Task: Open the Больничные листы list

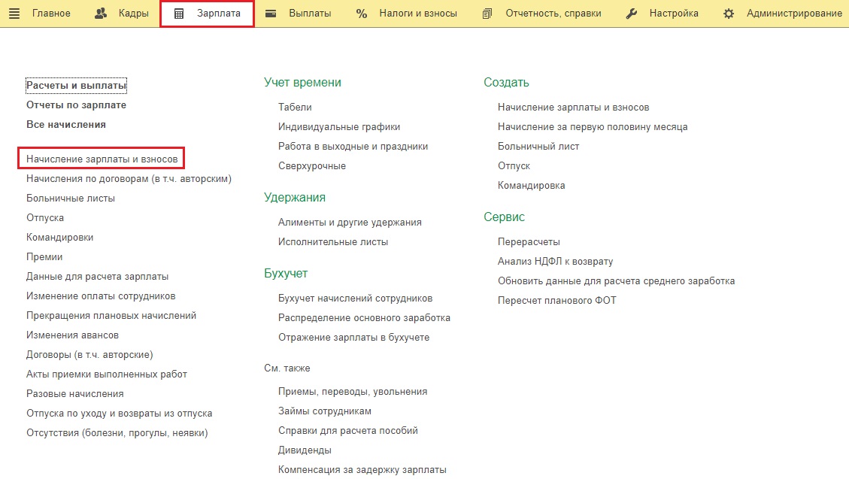Action: [x=71, y=199]
